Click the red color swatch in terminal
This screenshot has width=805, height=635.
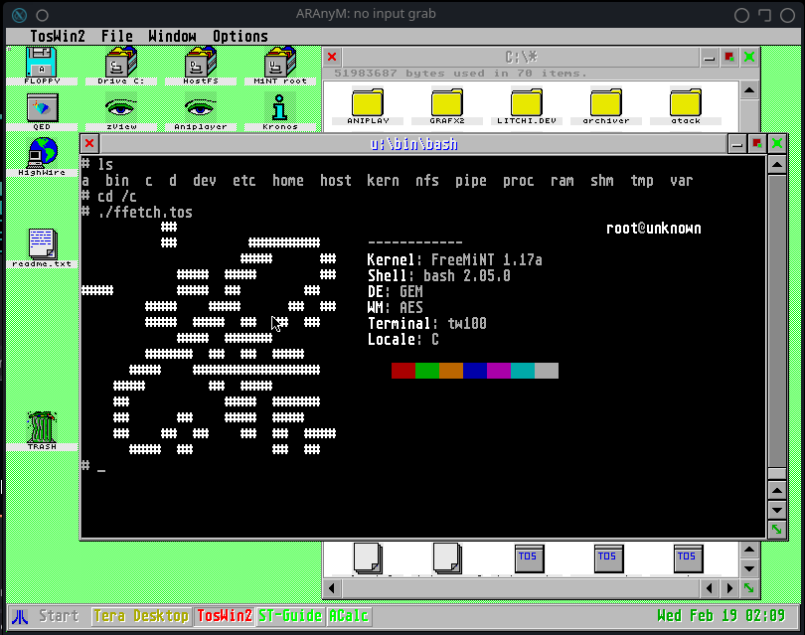(x=403, y=371)
